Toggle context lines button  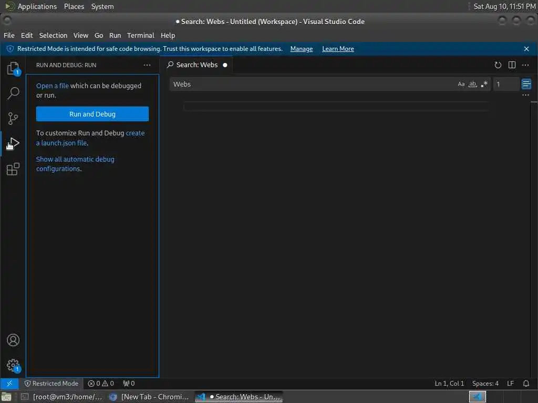[526, 84]
